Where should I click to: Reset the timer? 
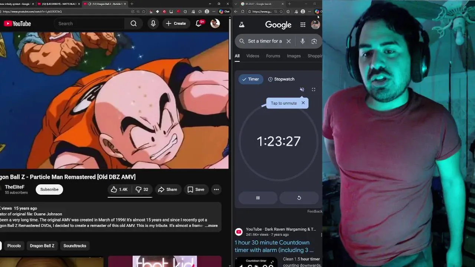coord(299,198)
